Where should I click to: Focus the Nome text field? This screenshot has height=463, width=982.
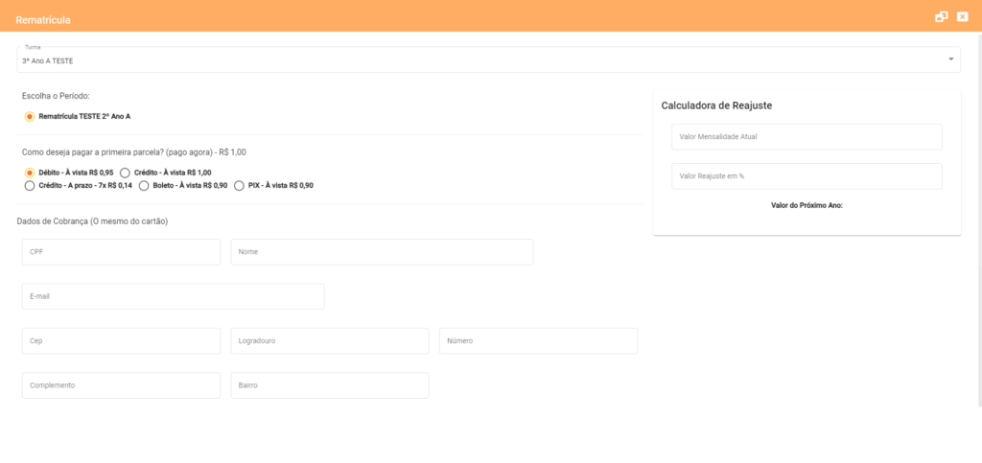(x=382, y=252)
